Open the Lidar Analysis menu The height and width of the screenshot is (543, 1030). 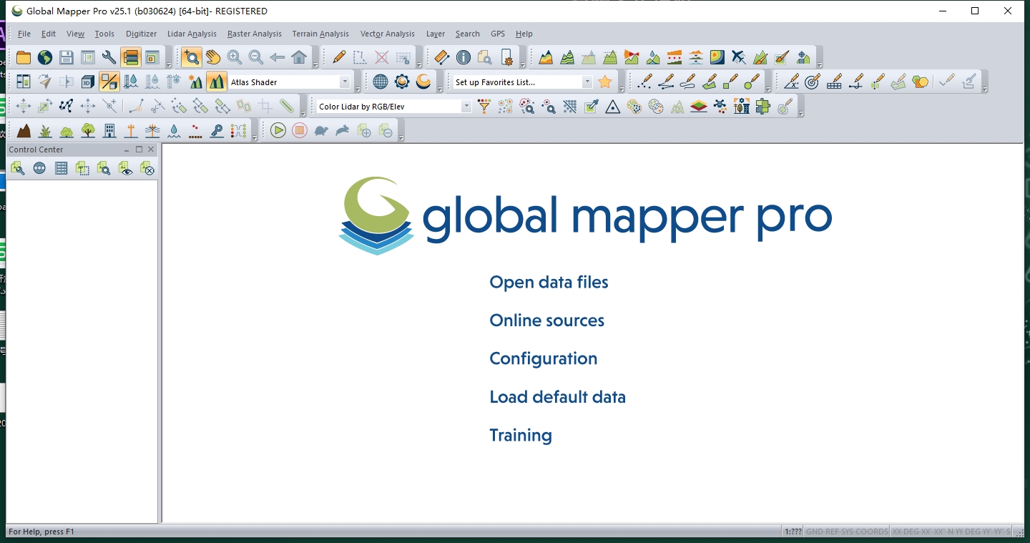point(192,34)
